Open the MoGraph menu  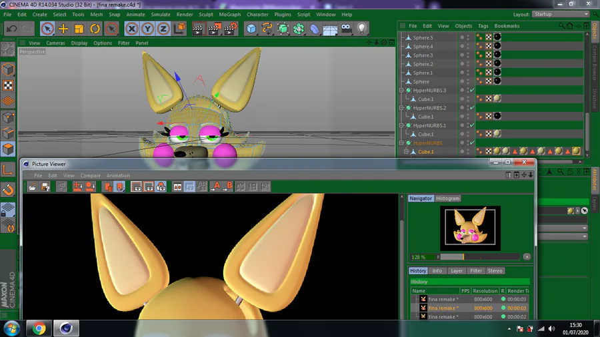pos(229,15)
